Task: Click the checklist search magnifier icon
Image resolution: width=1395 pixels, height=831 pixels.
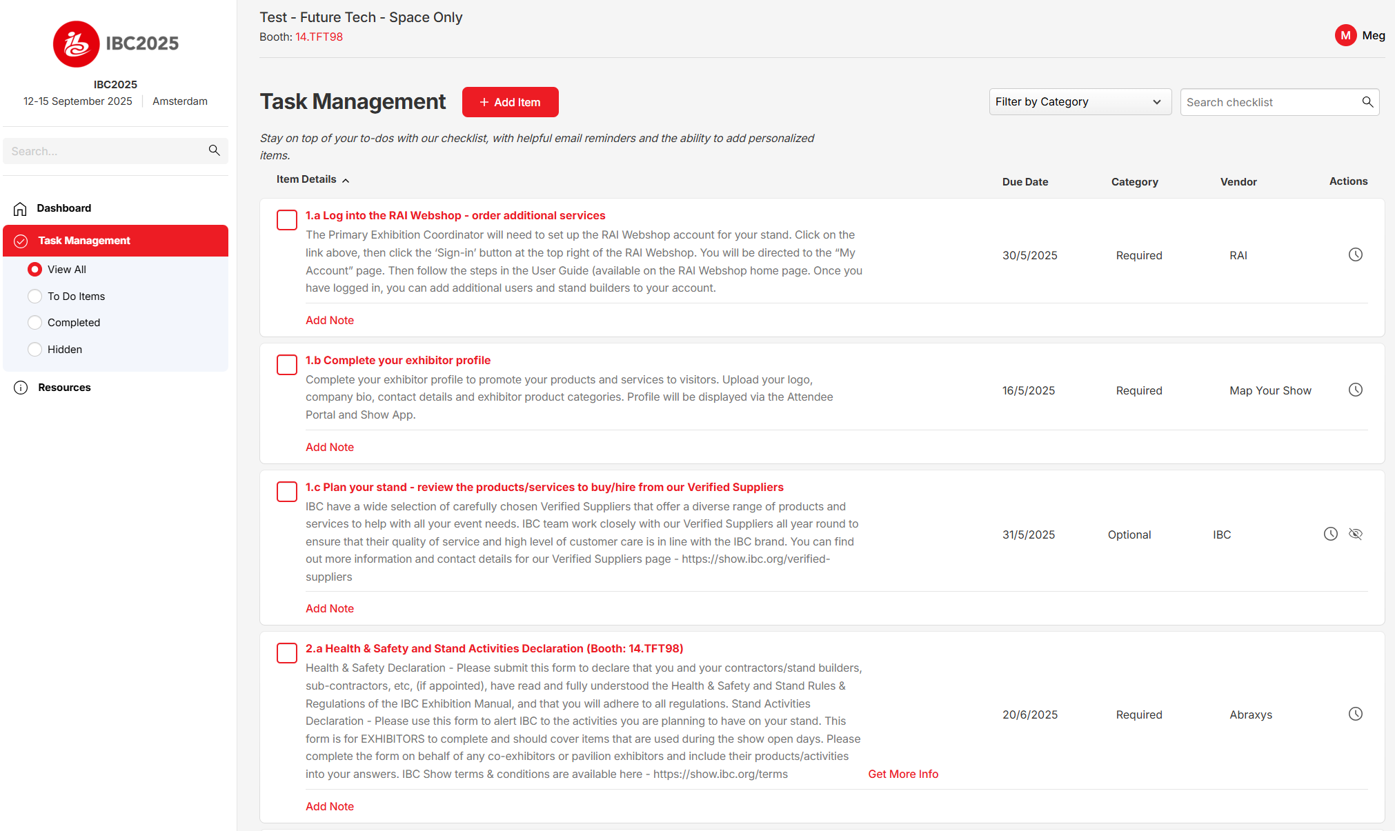Action: pos(1367,102)
